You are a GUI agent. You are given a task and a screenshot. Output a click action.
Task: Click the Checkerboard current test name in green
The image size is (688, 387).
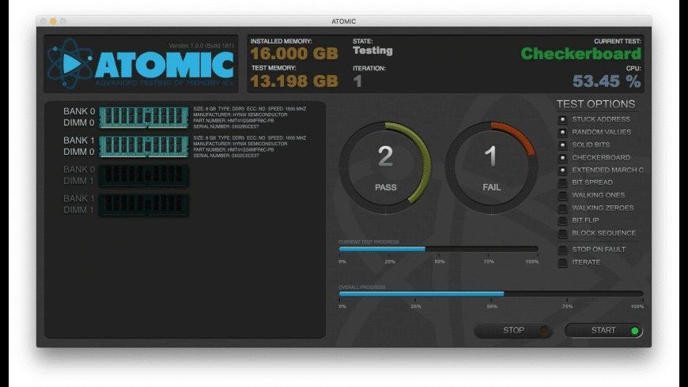coord(581,54)
